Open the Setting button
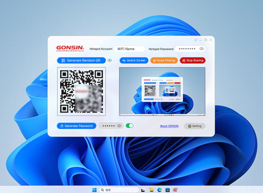Screen dimensions: 263x193 click(x=195, y=126)
